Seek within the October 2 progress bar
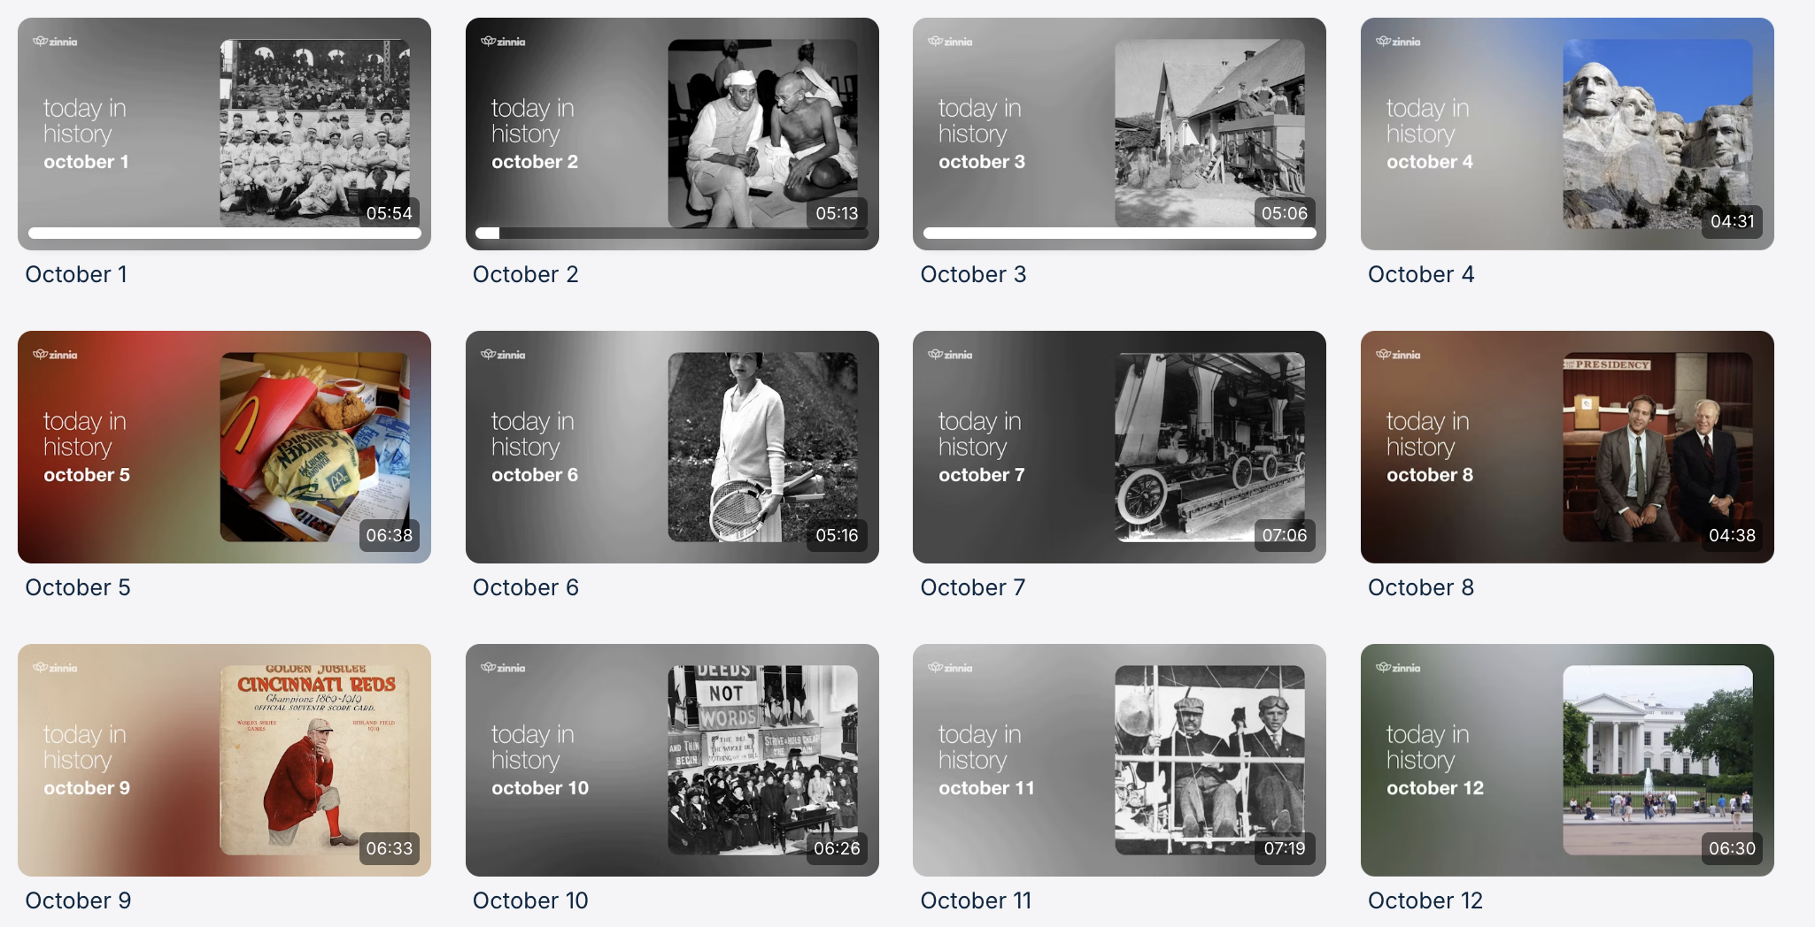This screenshot has width=1815, height=927. coord(672,234)
